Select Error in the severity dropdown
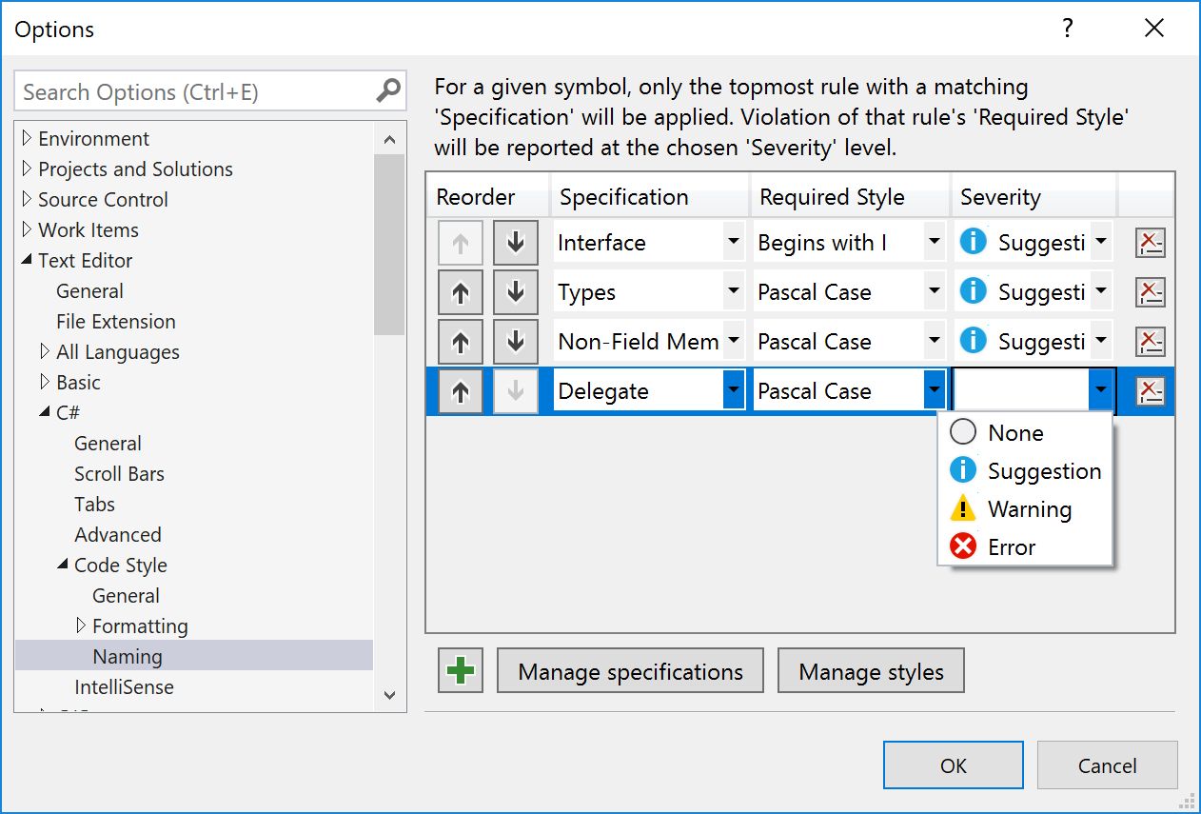Viewport: 1201px width, 814px height. coord(1011,547)
